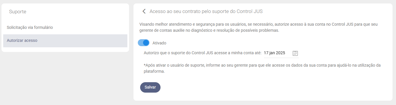Click the note starting with *Após ativar

coord(262,68)
